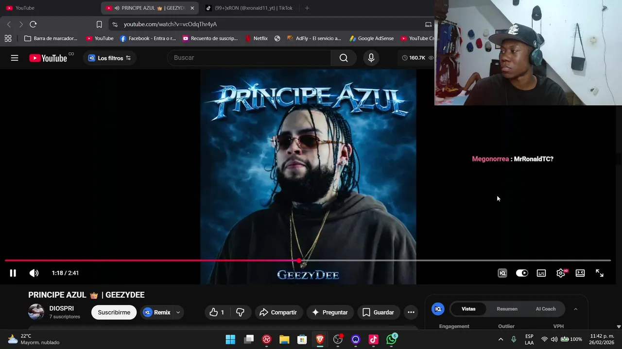Share the video using Compartir
622x349 pixels.
(278, 312)
